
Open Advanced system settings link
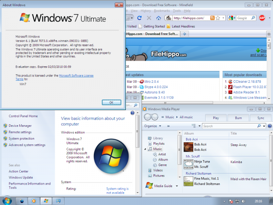point(27,145)
